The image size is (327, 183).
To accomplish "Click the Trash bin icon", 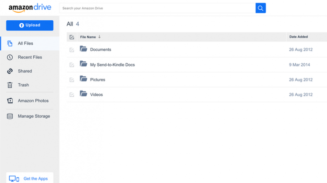I will click(x=10, y=85).
